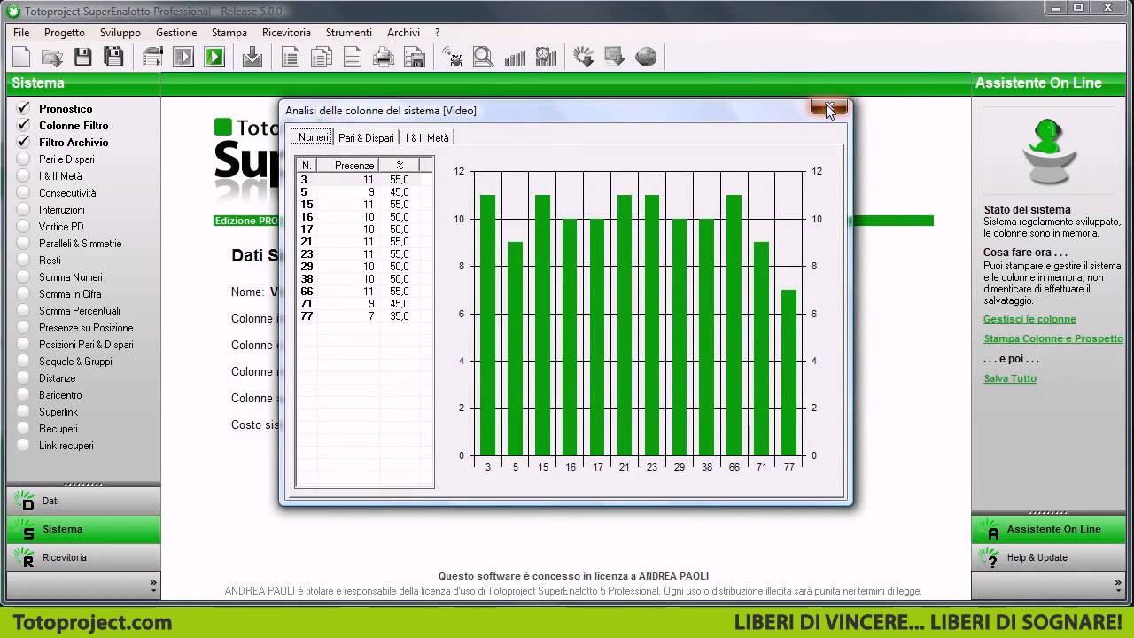1134x638 pixels.
Task: Select the Somma in Cifra filter
Action: (70, 294)
